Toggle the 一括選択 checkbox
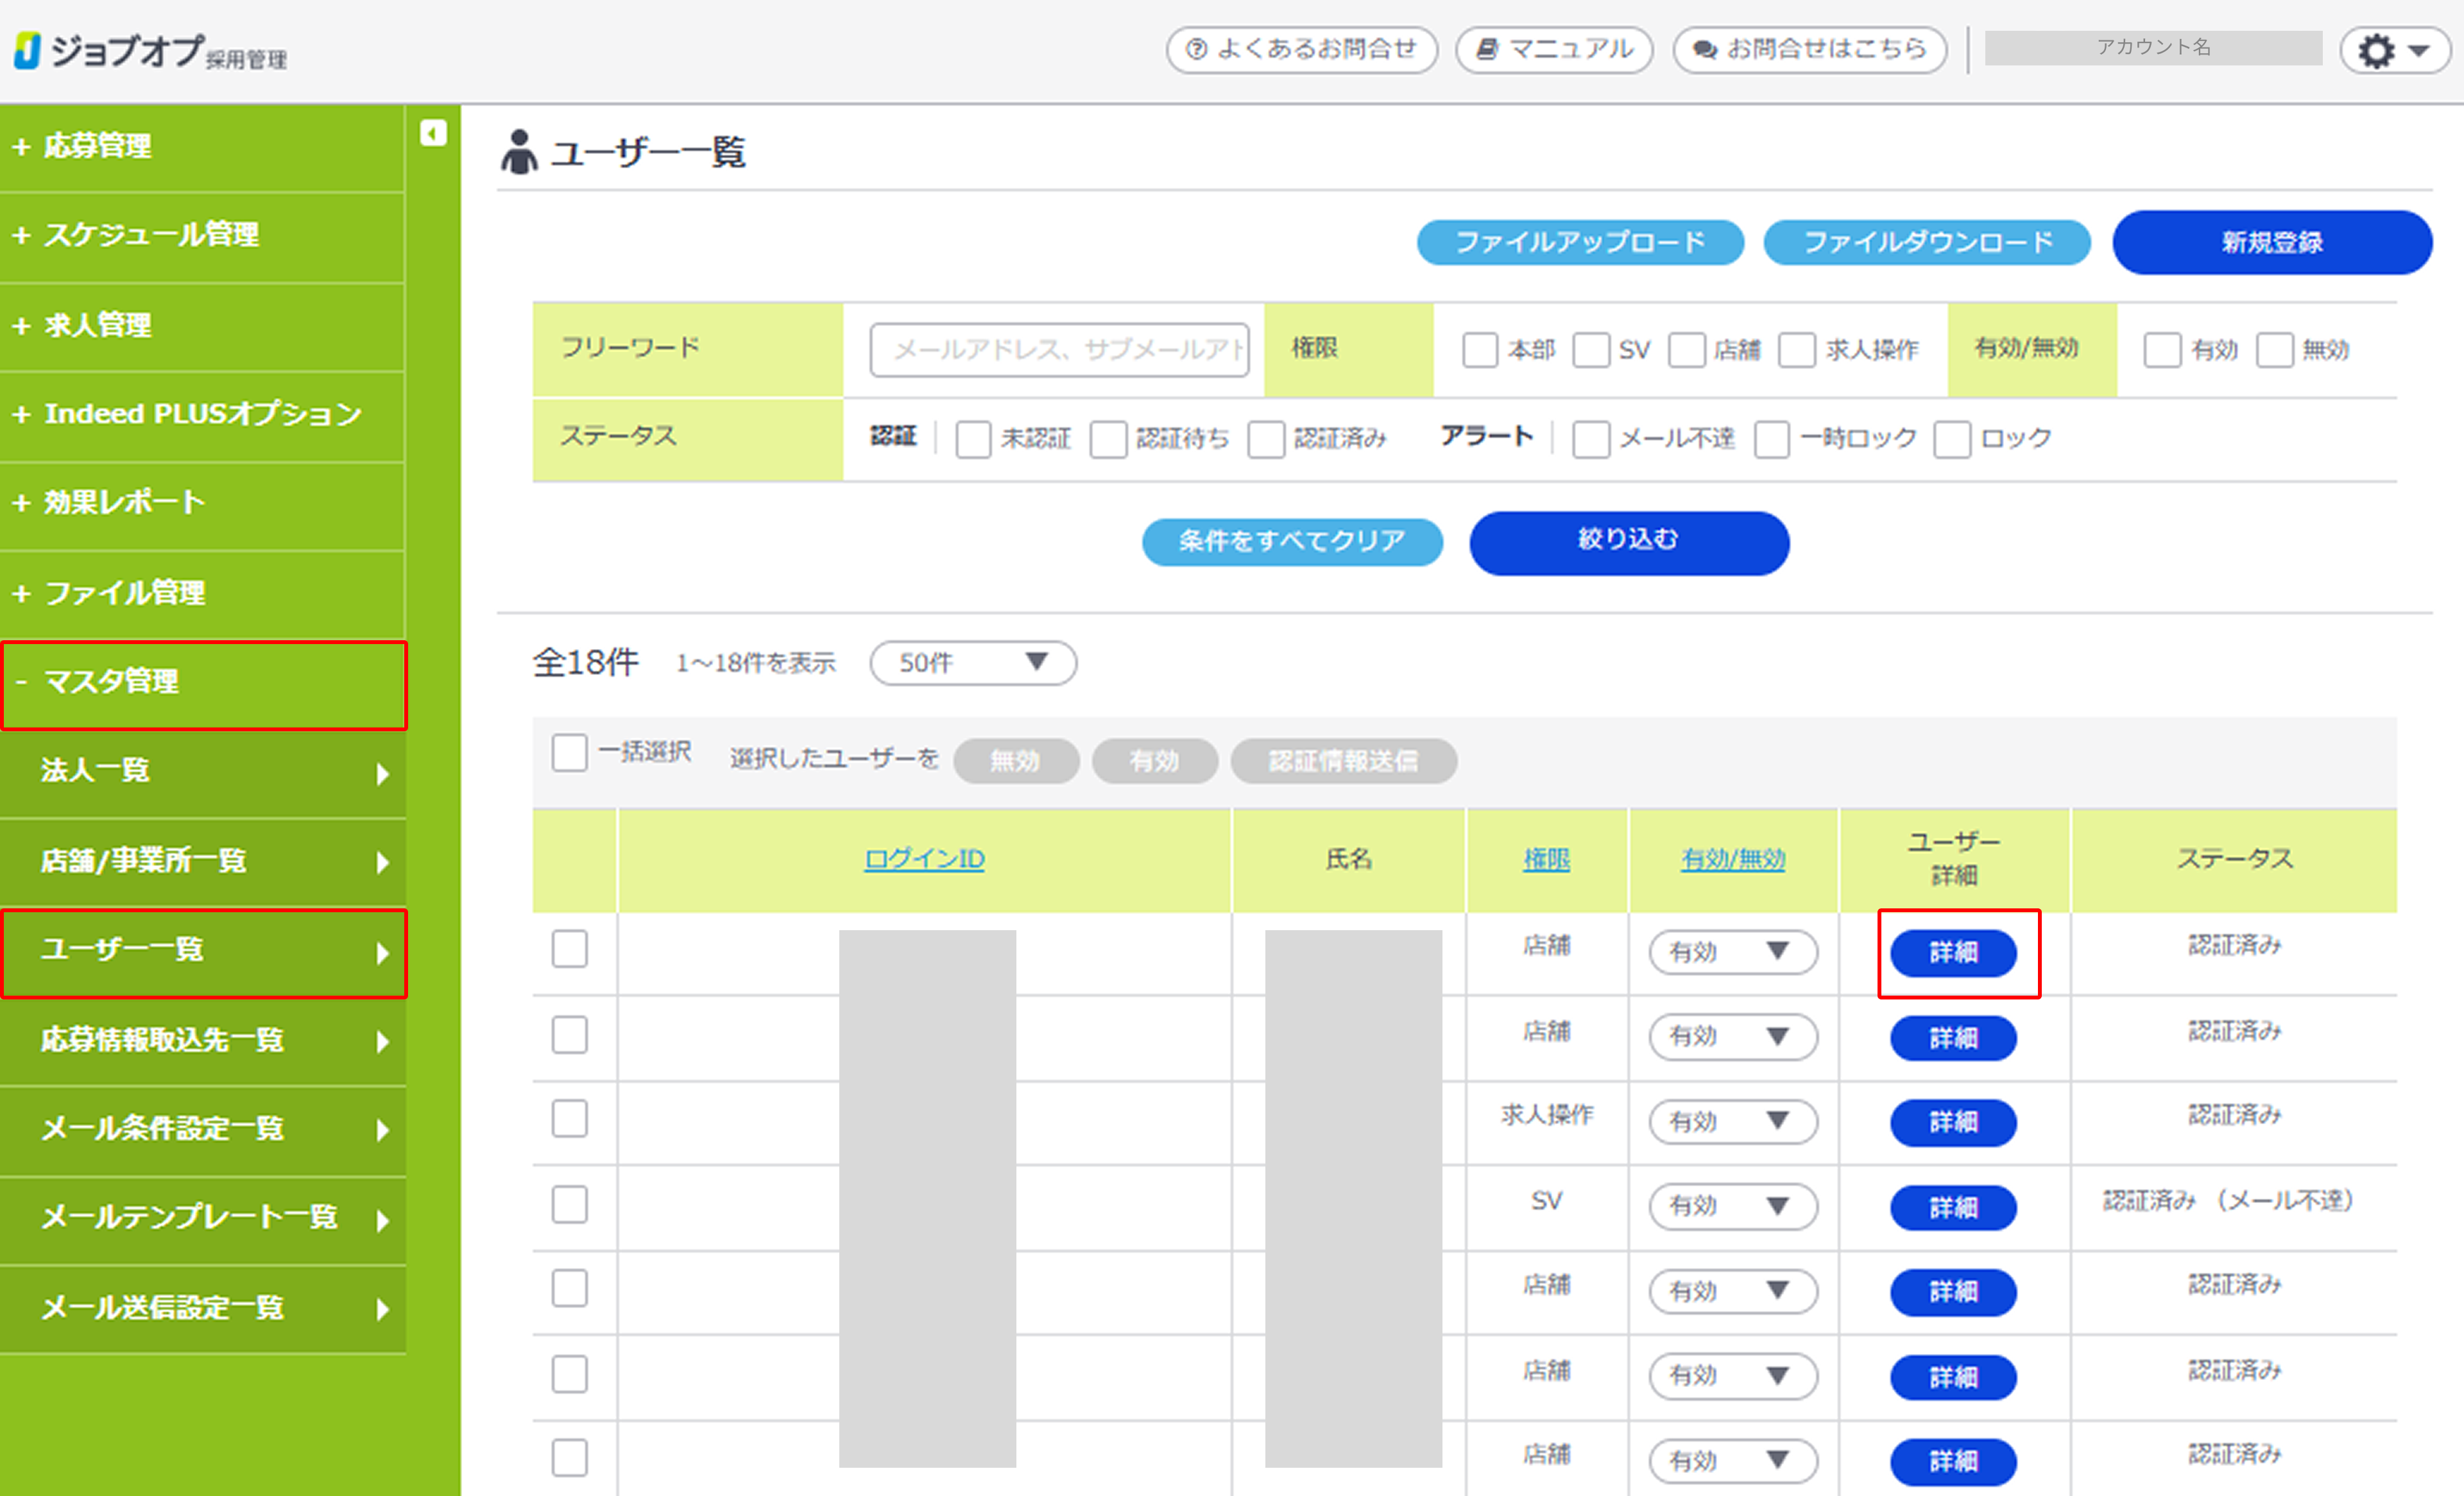2464x1496 pixels. 570,753
